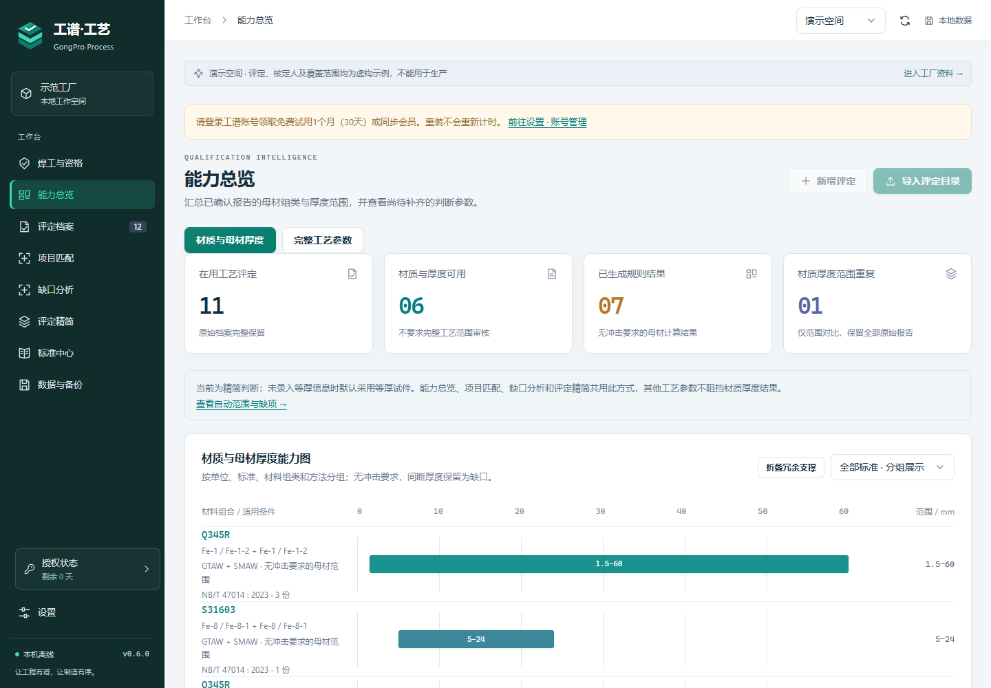Open the 演示空间 workspace dropdown
The height and width of the screenshot is (688, 991).
(841, 21)
